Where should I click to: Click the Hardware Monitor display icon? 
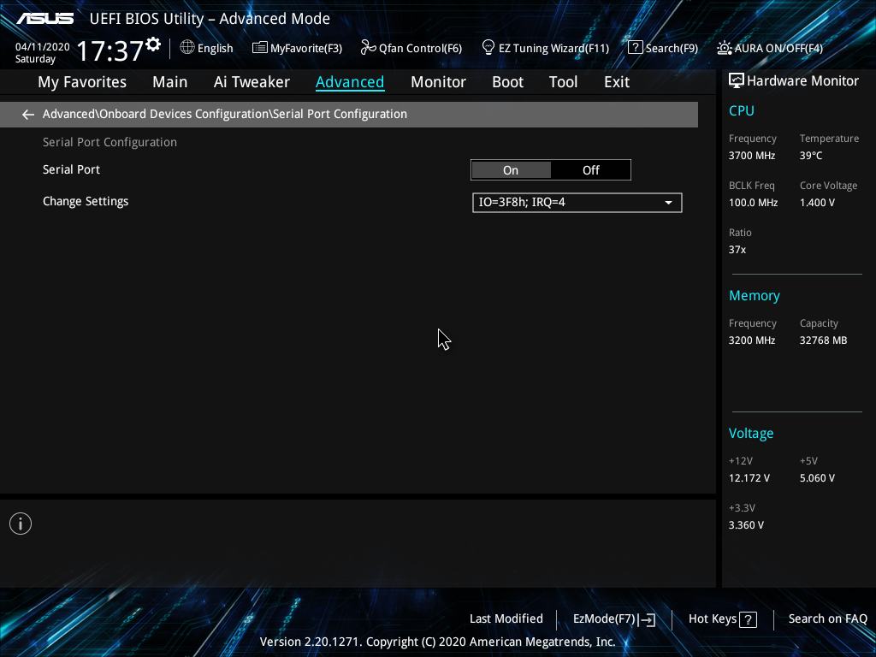point(737,81)
